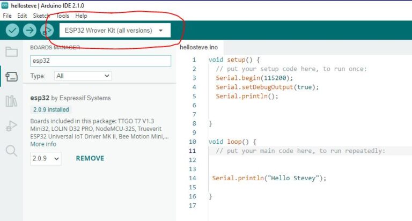The image size is (412, 221).
Task: Click REMOVE to uninstall esp32 package
Action: (x=90, y=159)
